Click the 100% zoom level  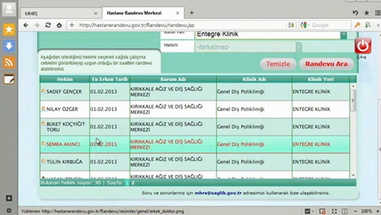coord(367,211)
